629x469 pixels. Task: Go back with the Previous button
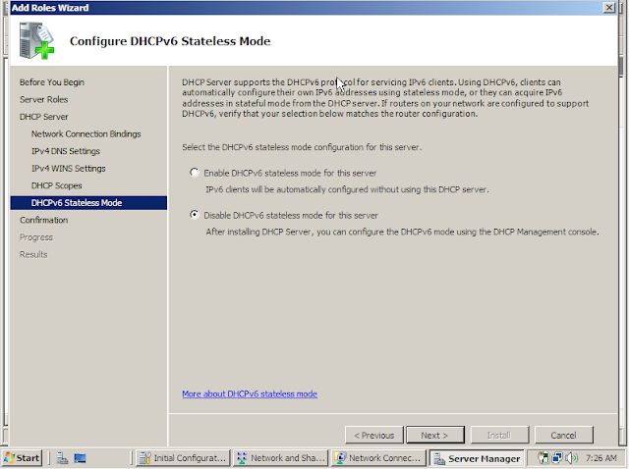(373, 435)
